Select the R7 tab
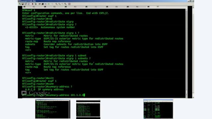The height and width of the screenshot is (119, 212). point(158,7)
